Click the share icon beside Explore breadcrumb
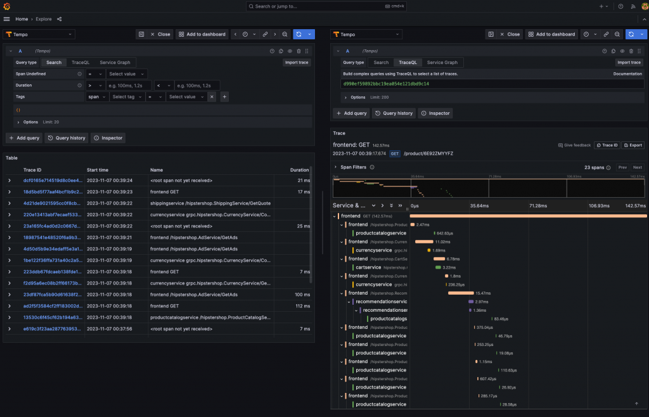This screenshot has height=417, width=649. [x=59, y=19]
